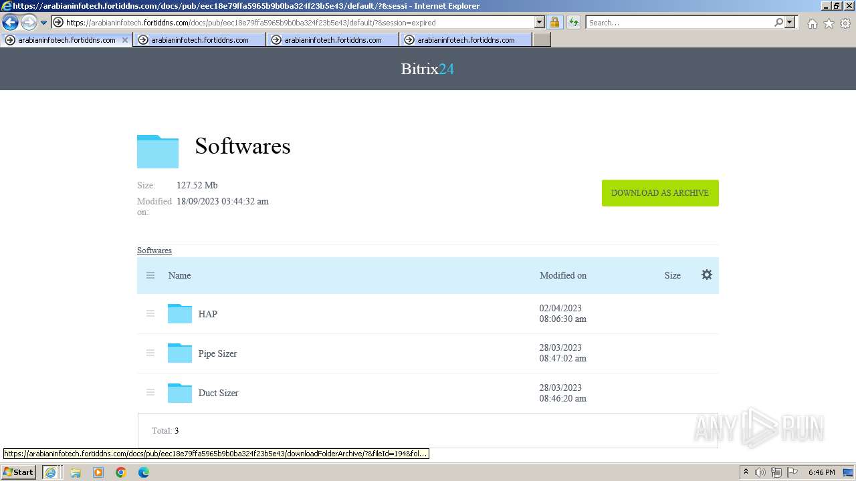This screenshot has height=481, width=856.
Task: Select the first arabianinfotech browser tab
Action: click(66, 40)
